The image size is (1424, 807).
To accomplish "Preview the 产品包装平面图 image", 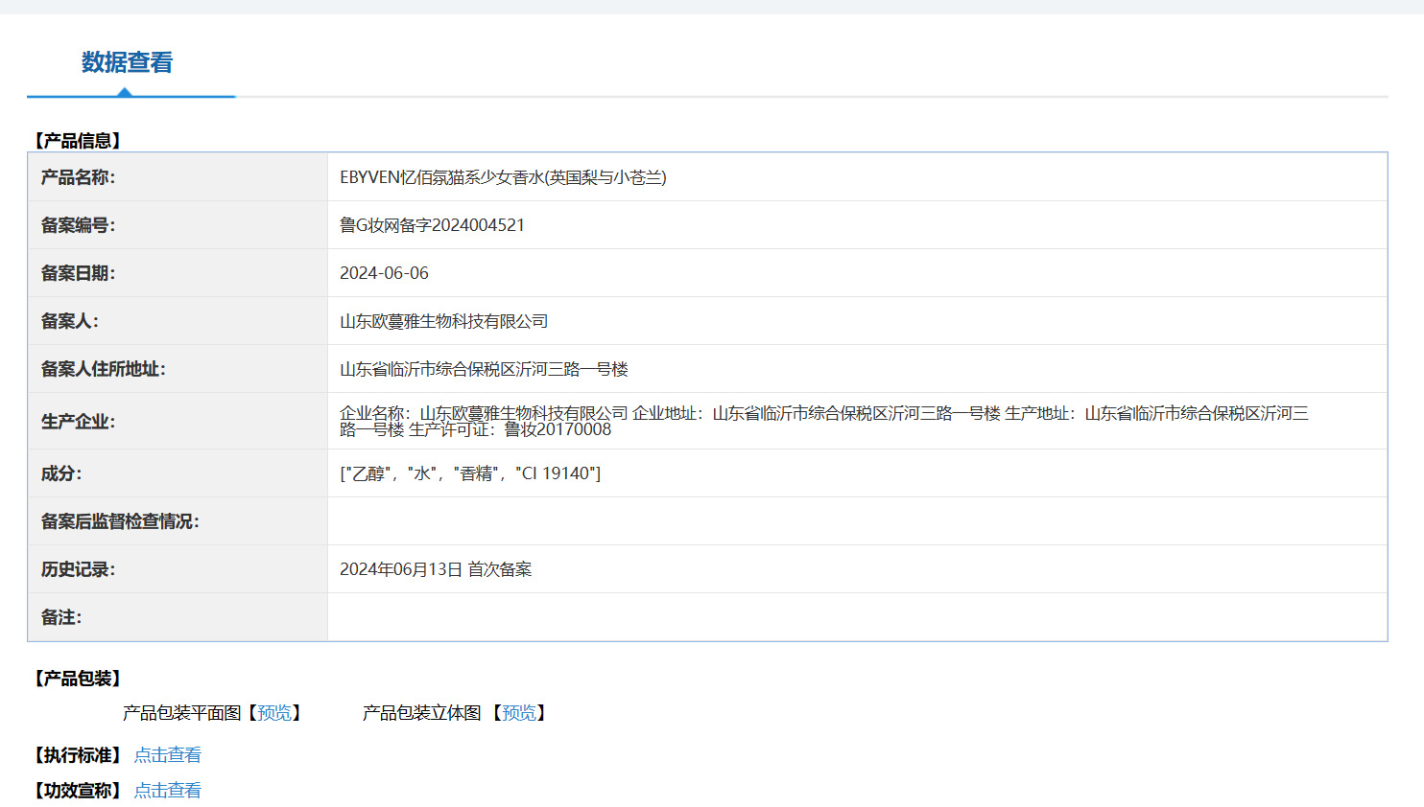I will 274,713.
